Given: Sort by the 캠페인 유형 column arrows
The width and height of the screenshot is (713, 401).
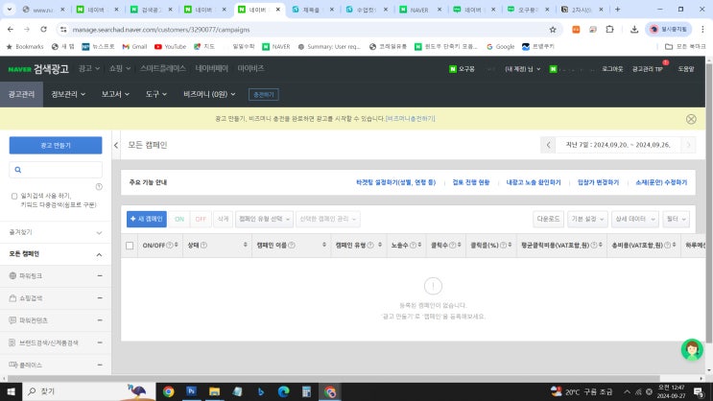Looking at the screenshot, I should [x=380, y=245].
